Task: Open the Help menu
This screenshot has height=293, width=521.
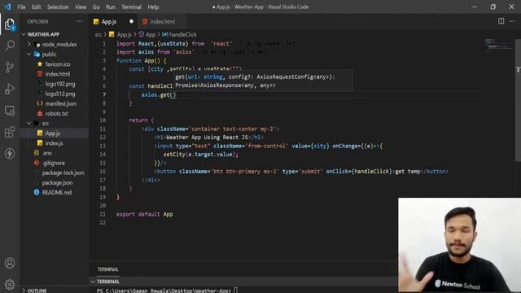Action: [x=153, y=7]
